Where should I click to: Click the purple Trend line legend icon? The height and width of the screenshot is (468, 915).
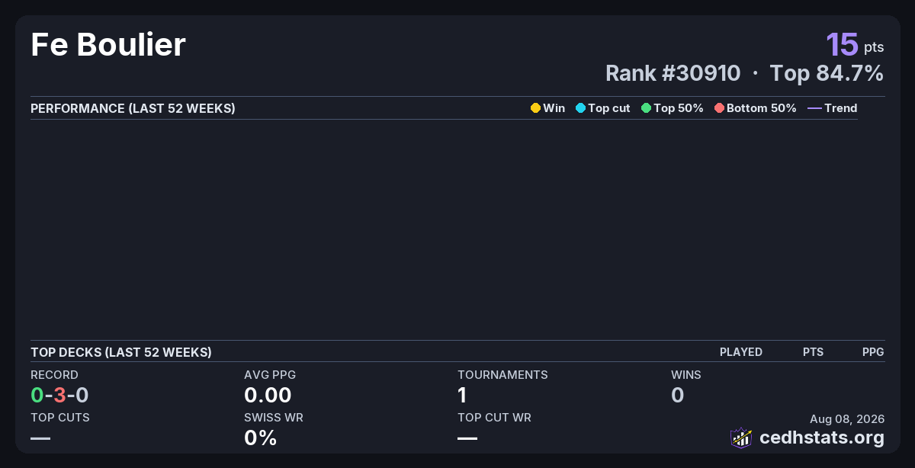click(814, 108)
